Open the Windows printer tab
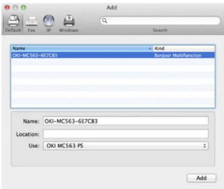This screenshot has width=224, height=189. click(69, 24)
